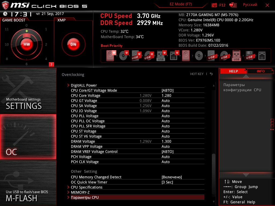Open DRAM VREF Voltage Control [АВТО] dropdown
The width and height of the screenshot is (275, 206).
(168, 152)
